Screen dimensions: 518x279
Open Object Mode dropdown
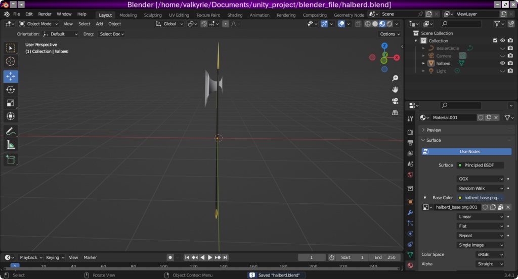tap(38, 24)
